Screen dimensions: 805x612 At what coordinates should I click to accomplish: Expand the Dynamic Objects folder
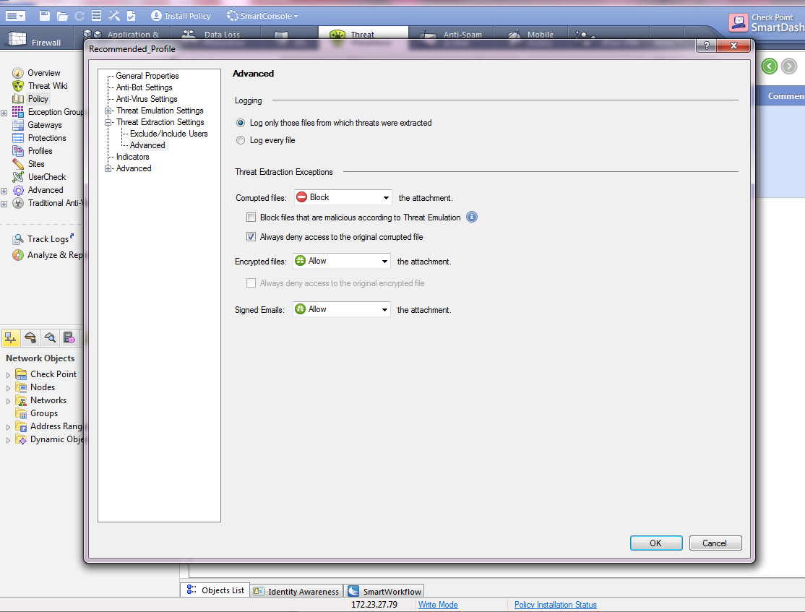click(8, 440)
